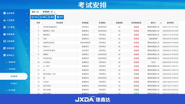Screen dimensions: 185x104
Task: Click the 考试模式 column header
Action: coord(102,23)
